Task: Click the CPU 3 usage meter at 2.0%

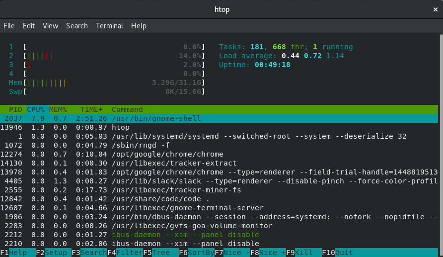Action: pos(107,65)
